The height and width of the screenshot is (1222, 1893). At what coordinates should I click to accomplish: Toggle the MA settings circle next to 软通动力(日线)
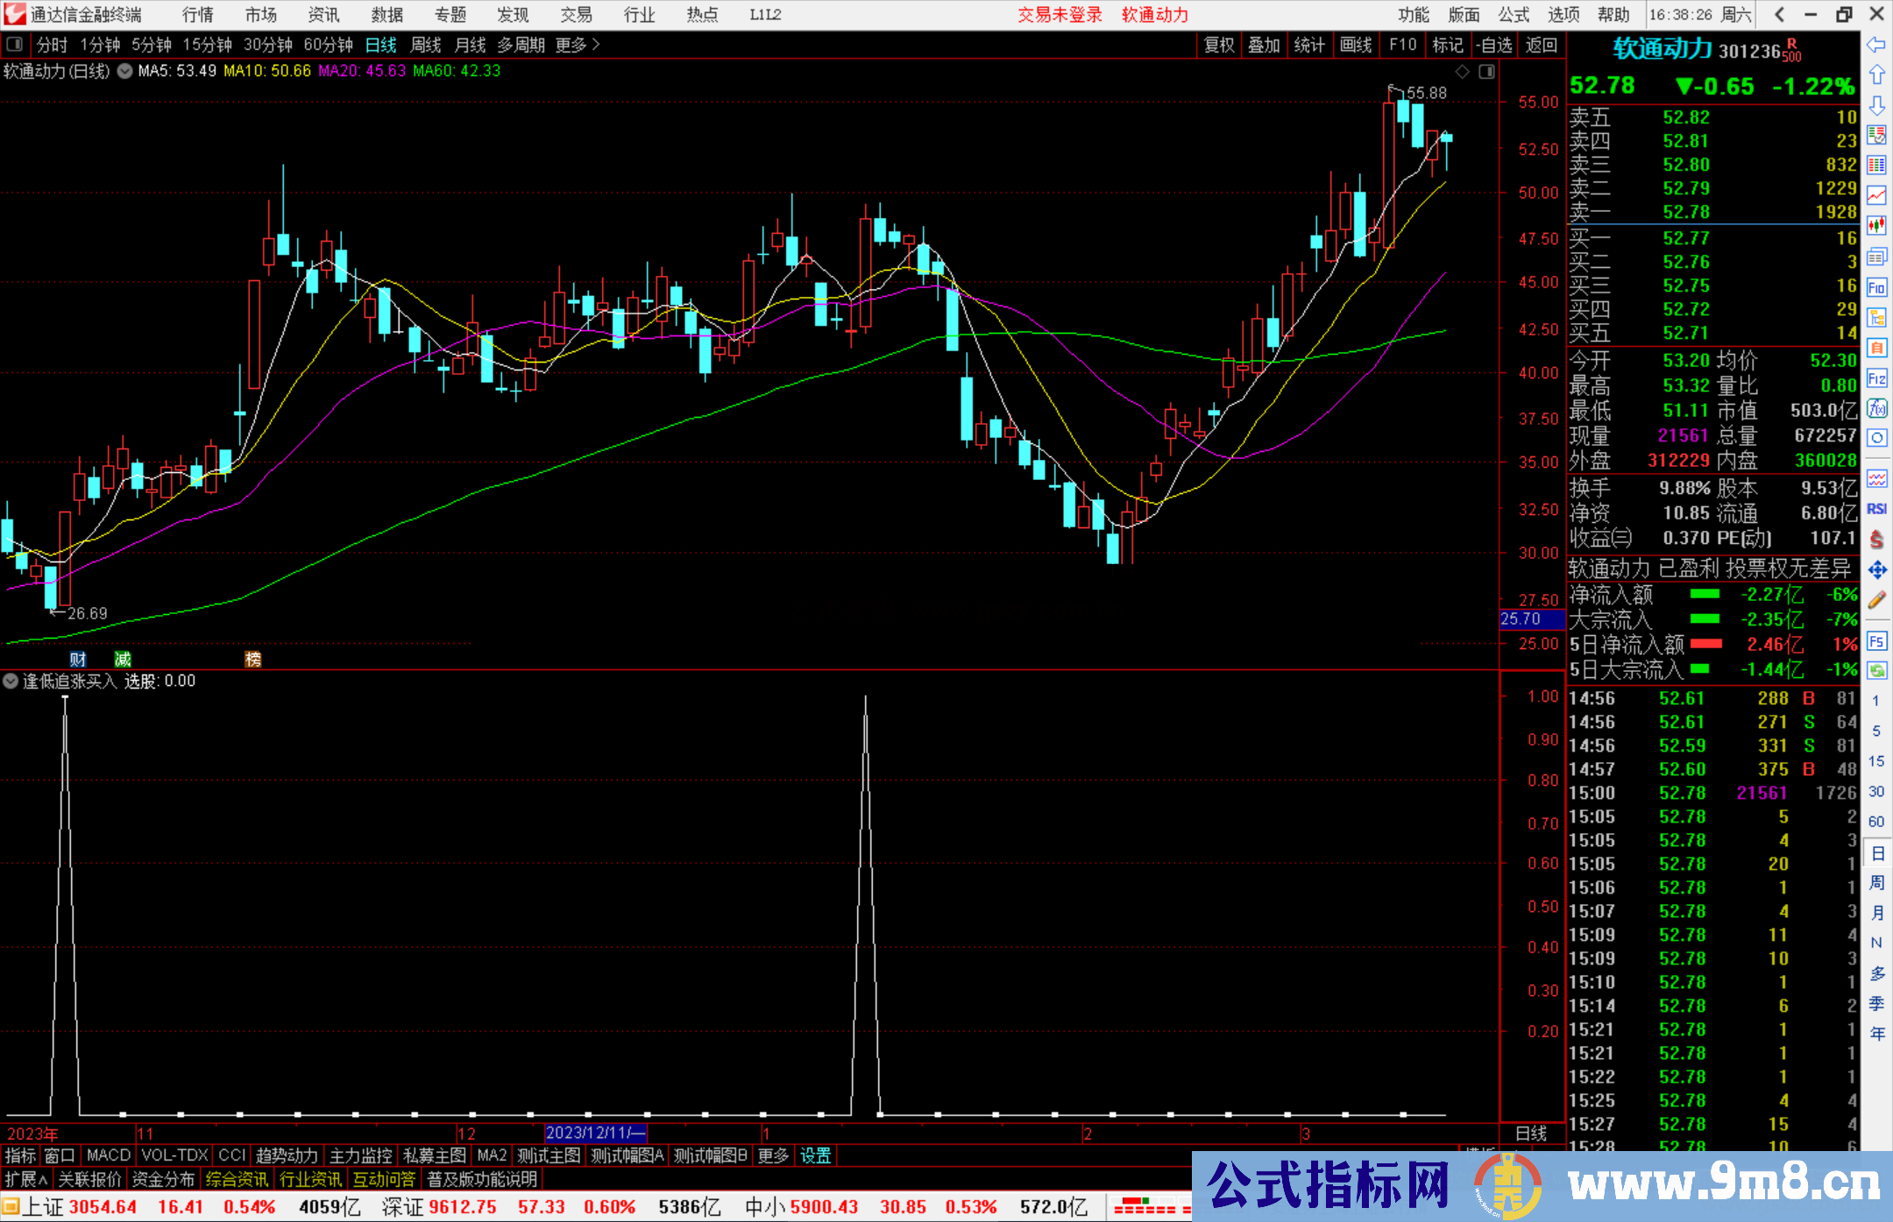(124, 71)
